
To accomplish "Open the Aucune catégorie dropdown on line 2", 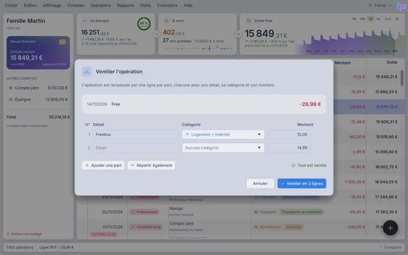I will tap(223, 148).
